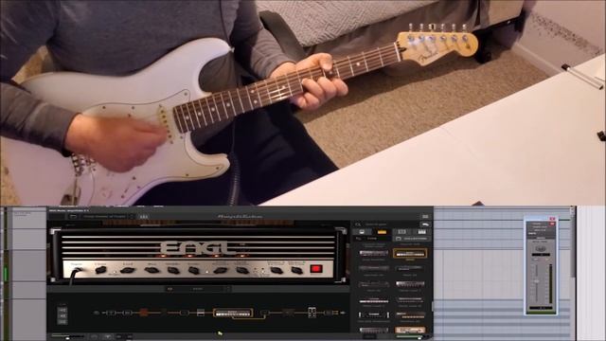Open the hamburger menu in the AmpliTube header

(425, 217)
